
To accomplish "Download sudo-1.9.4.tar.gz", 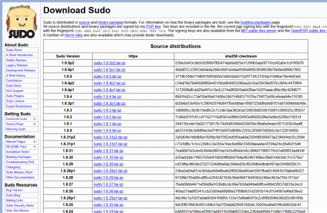I will tap(107, 97).
